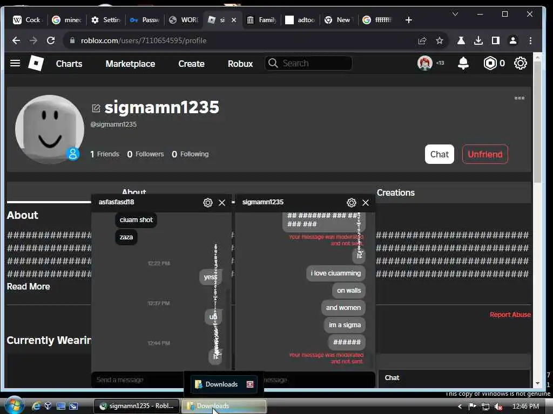Viewport: 553px width, 414px height.
Task: Open chat settings gear for asfasfasd18
Action: [x=208, y=203]
